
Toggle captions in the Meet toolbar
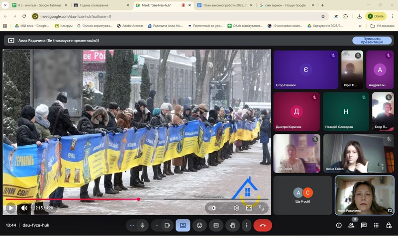click(x=216, y=225)
